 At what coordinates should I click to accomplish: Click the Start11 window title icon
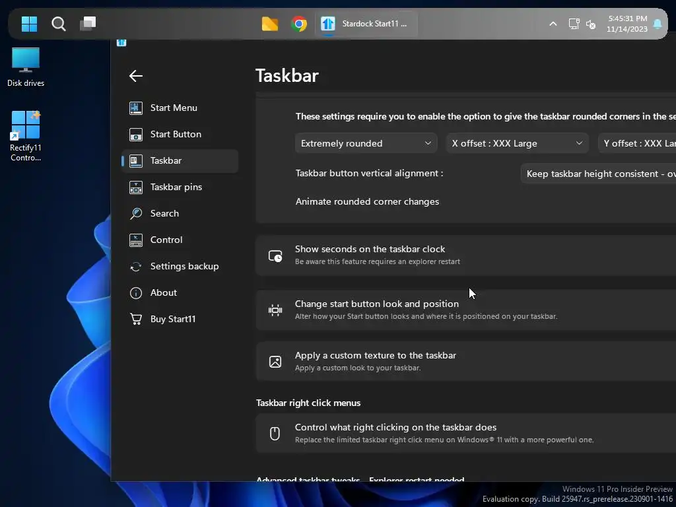pos(121,42)
